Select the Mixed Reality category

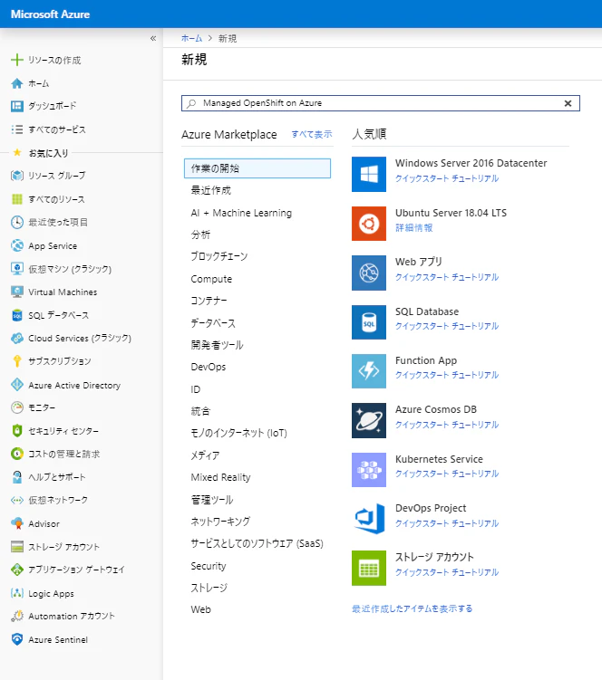click(220, 477)
